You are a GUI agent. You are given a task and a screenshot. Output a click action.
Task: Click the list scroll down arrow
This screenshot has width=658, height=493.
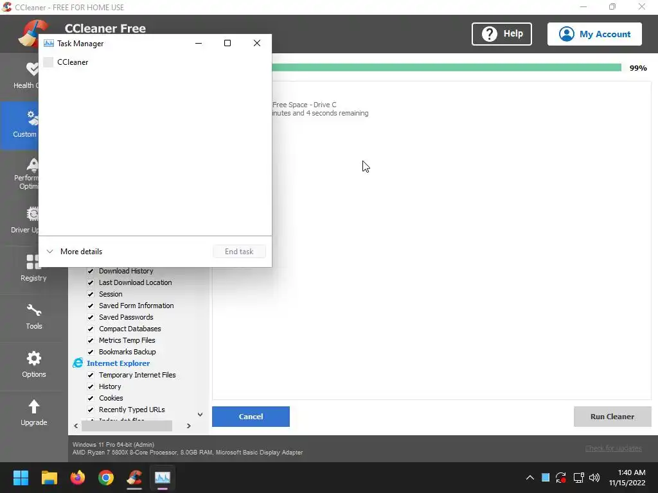pyautogui.click(x=200, y=415)
